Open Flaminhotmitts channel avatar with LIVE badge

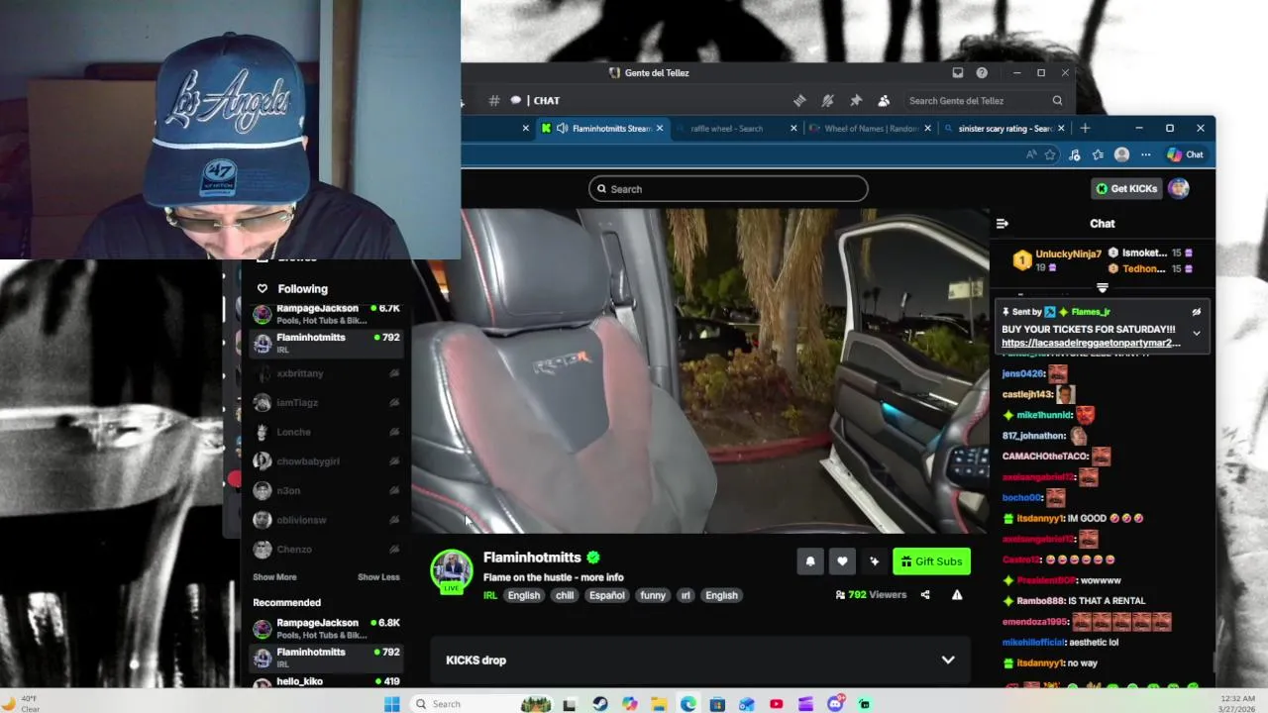451,570
